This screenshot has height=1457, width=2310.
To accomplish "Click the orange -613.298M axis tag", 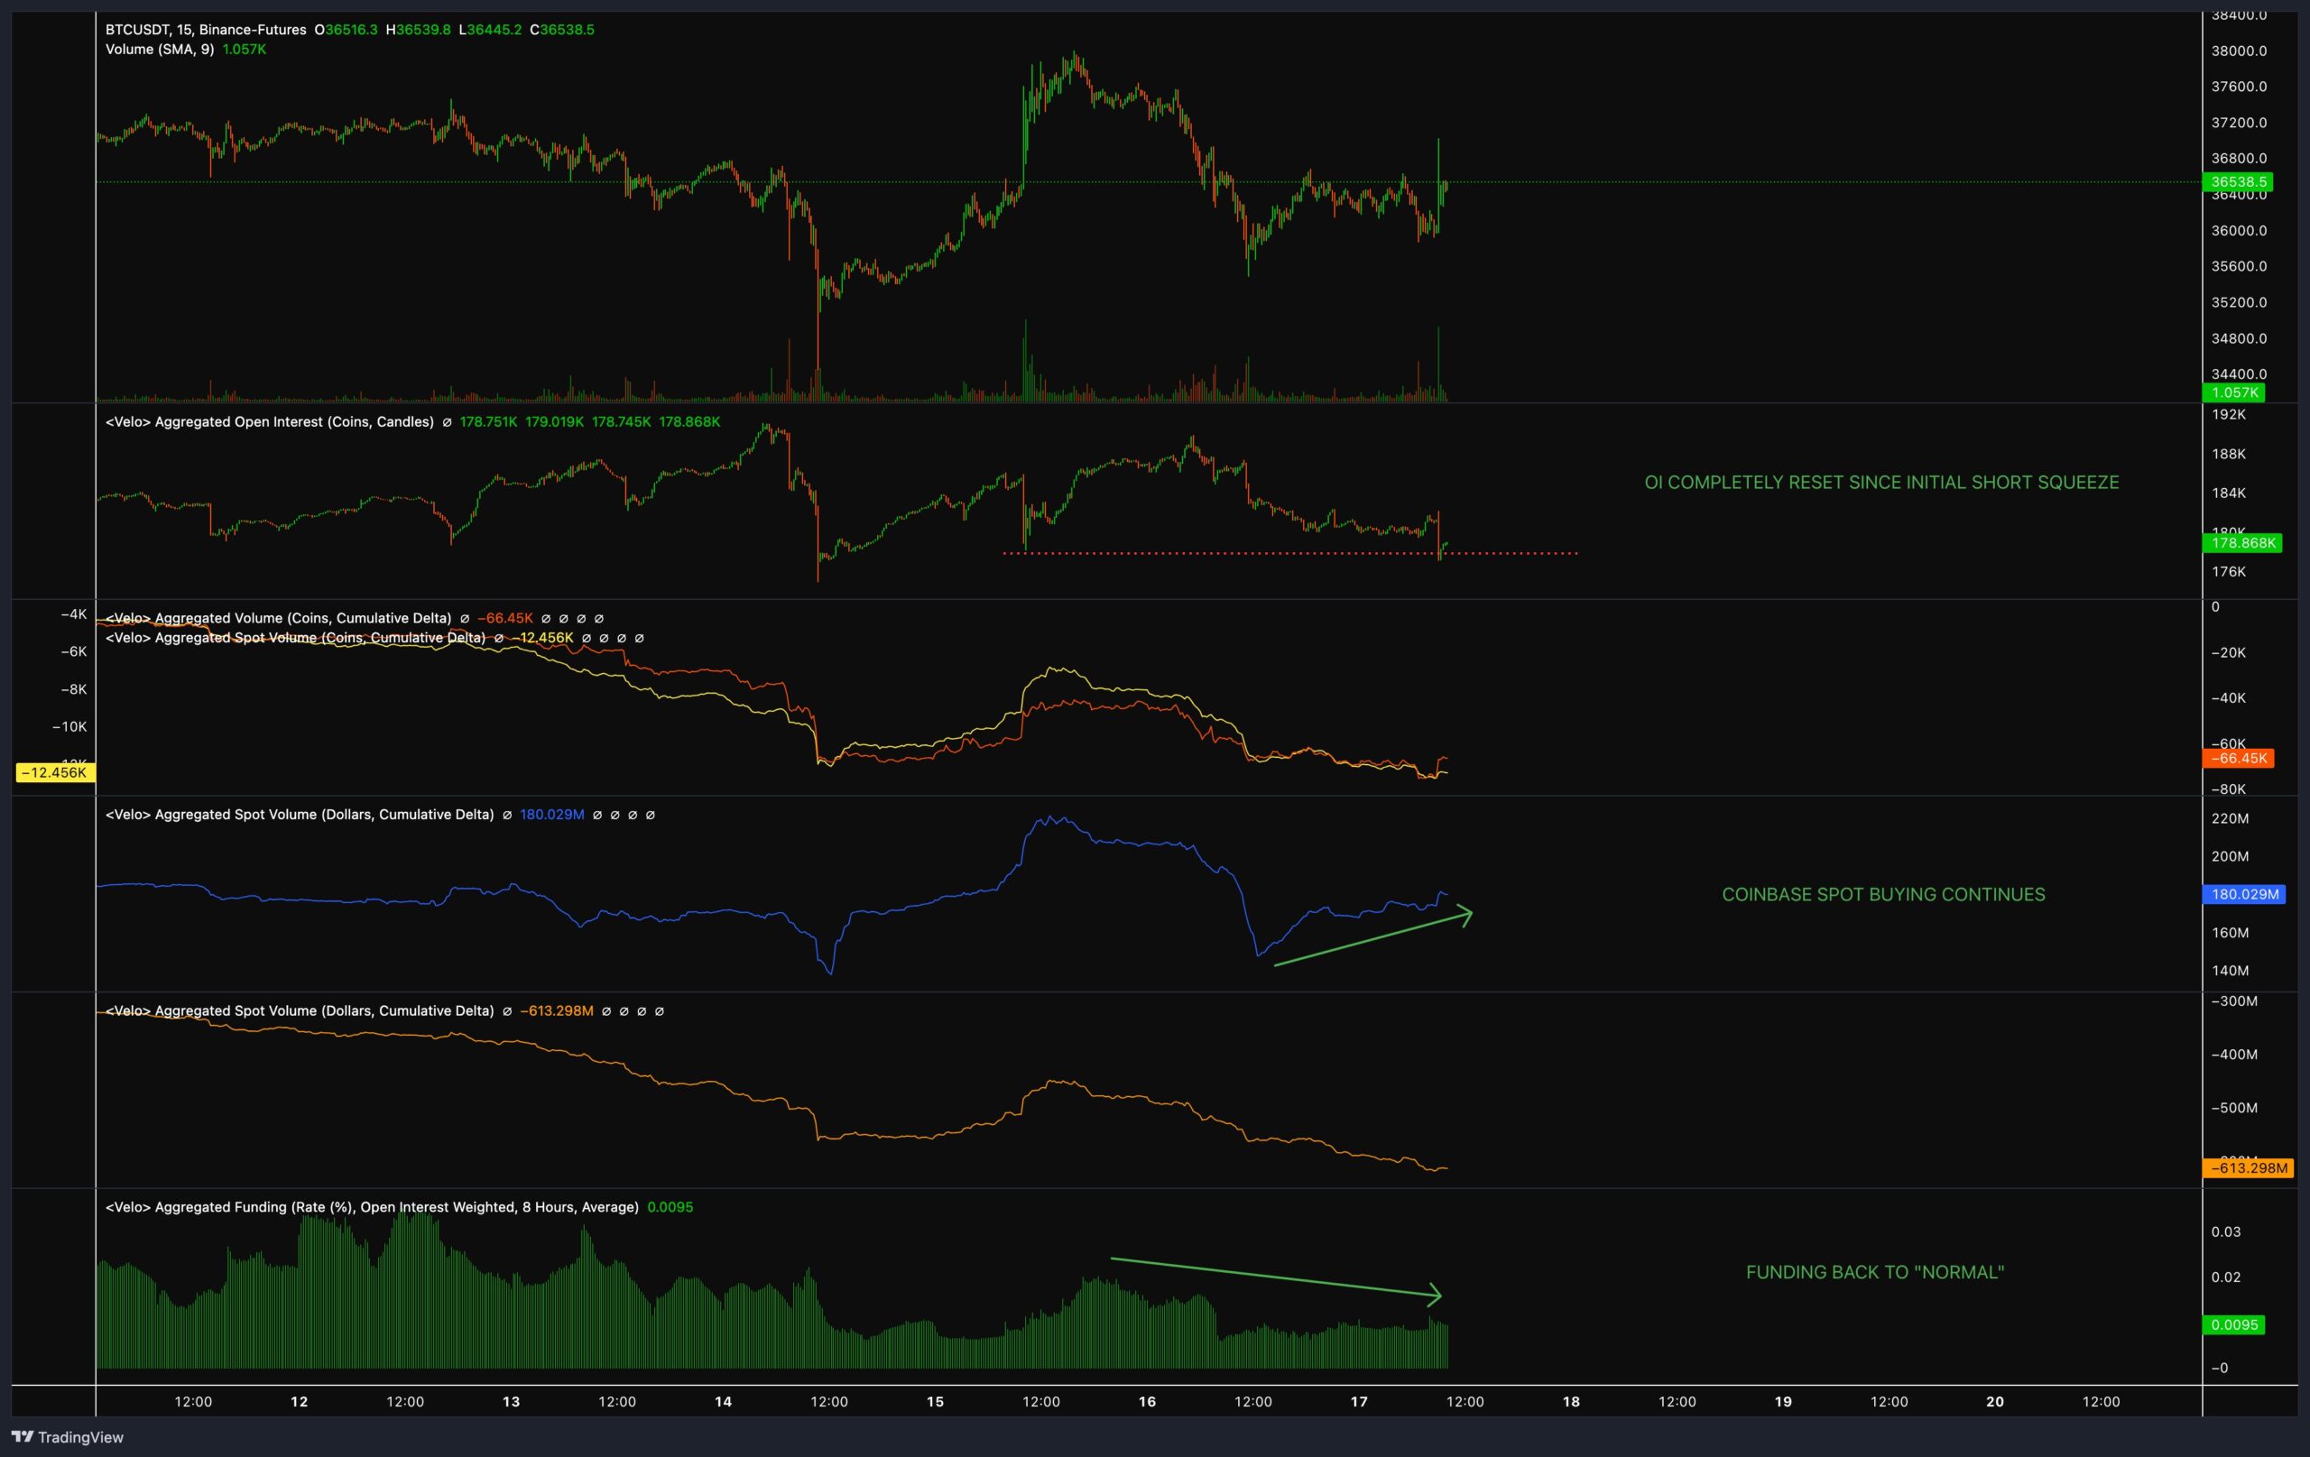I will pyautogui.click(x=2248, y=1167).
